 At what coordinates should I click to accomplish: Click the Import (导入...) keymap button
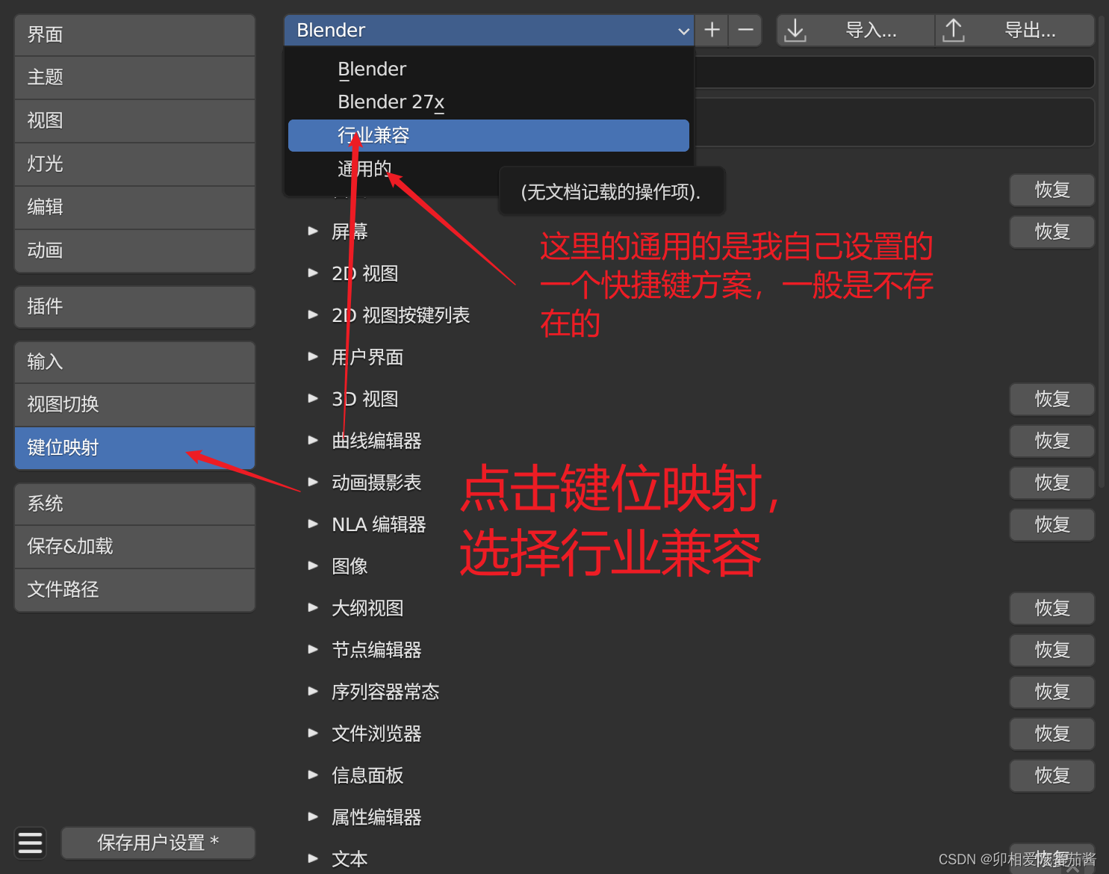[x=856, y=31]
